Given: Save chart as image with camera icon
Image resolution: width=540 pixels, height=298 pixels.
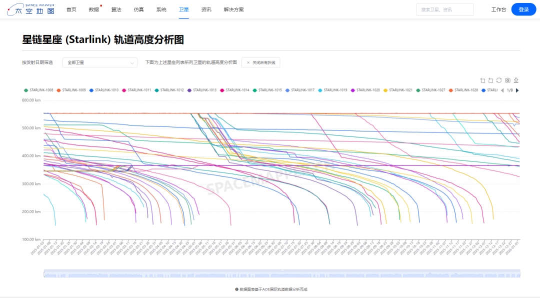Looking at the screenshot, I should click(x=507, y=80).
